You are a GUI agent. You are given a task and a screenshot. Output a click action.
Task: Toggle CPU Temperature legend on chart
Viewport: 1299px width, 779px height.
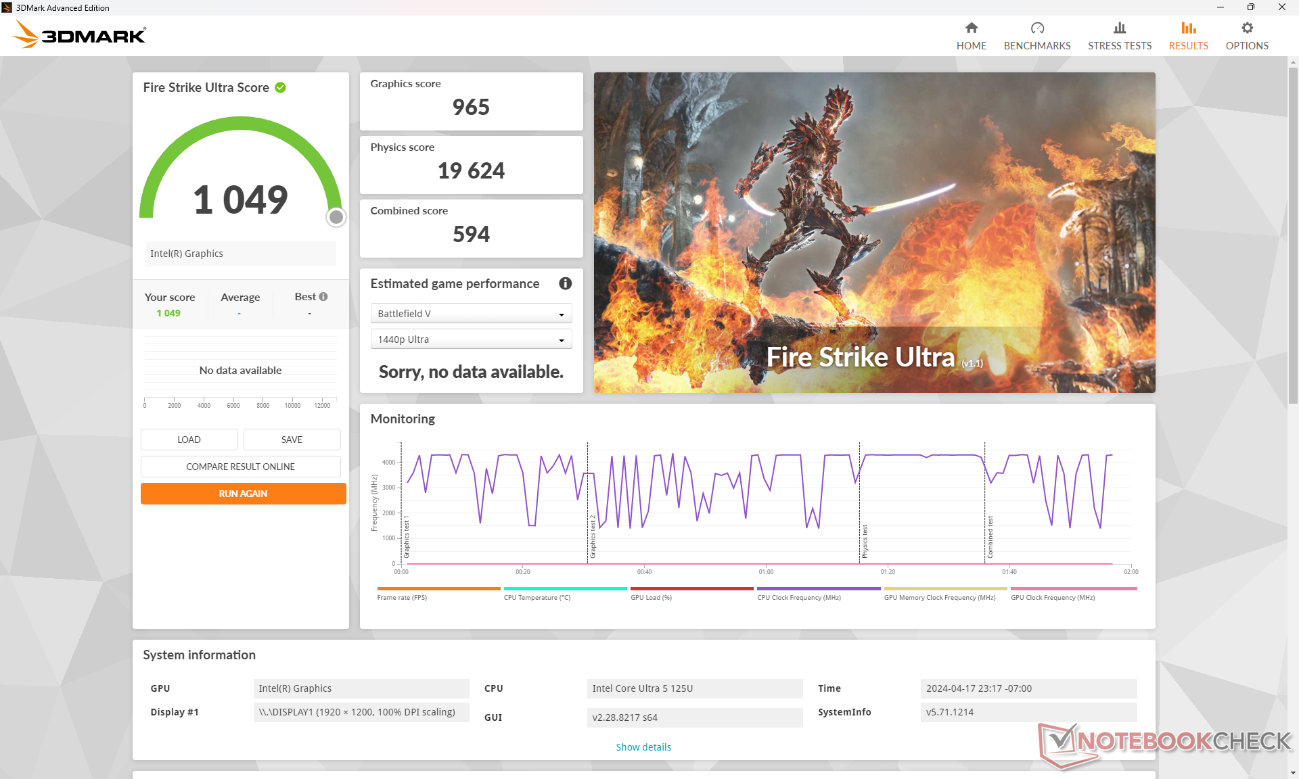click(x=537, y=598)
